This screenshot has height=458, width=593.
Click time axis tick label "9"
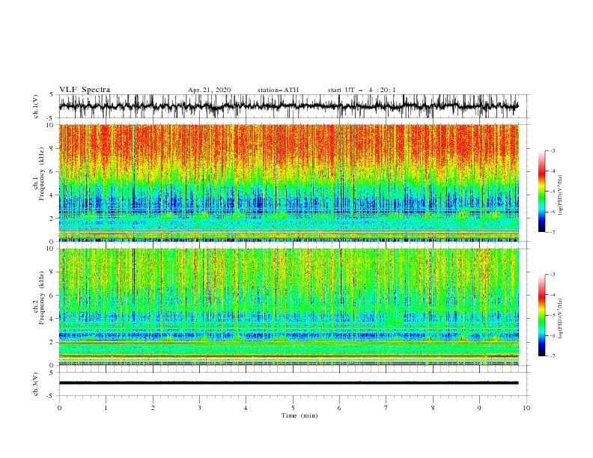479,408
